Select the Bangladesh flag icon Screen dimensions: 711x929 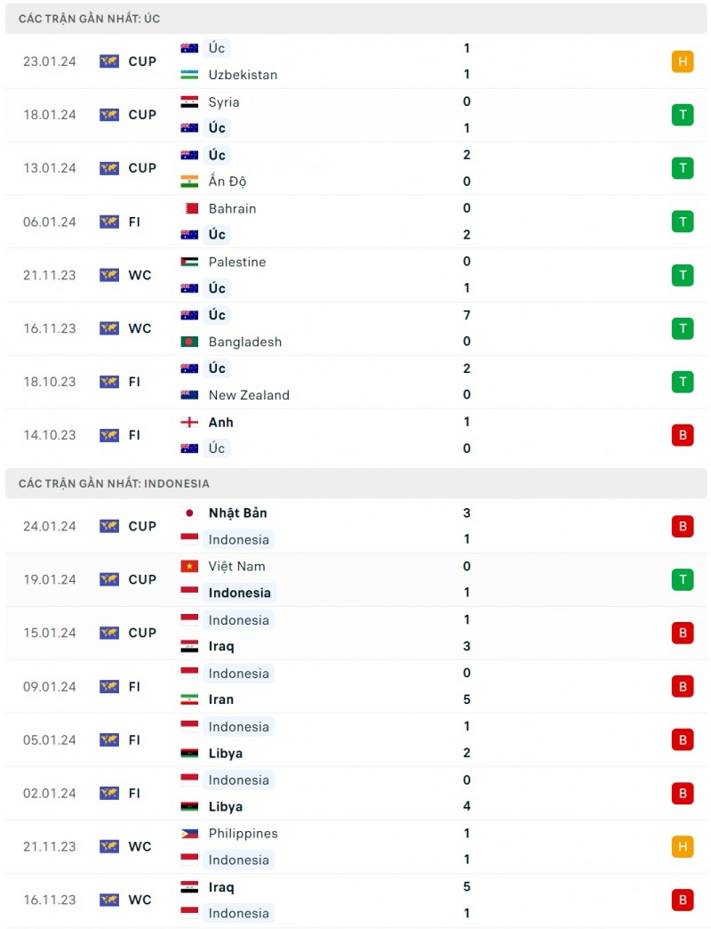[x=189, y=342]
